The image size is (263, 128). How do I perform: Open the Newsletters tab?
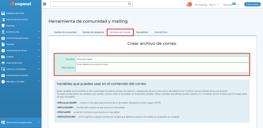coord(142,32)
